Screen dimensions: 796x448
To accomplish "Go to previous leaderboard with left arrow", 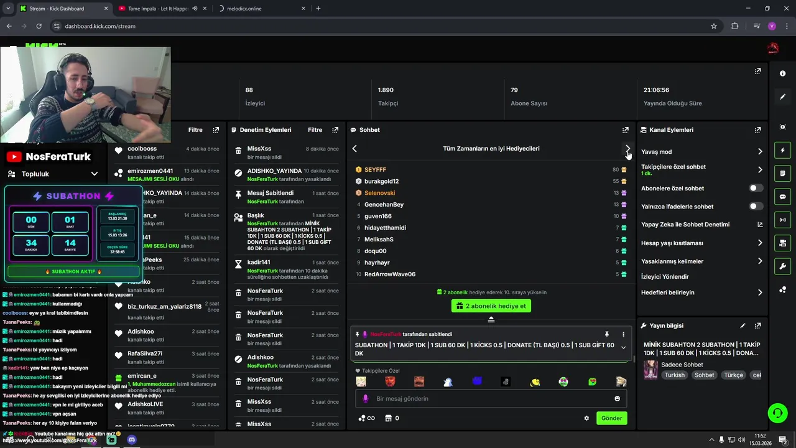I will tap(354, 149).
